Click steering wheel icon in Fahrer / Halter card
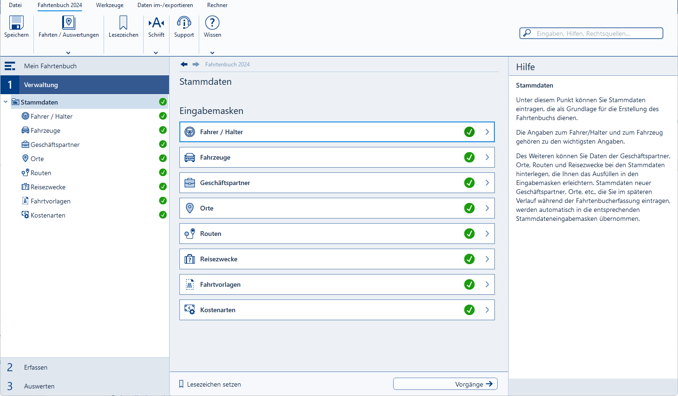Viewport: 678px width, 396px height. click(x=190, y=132)
